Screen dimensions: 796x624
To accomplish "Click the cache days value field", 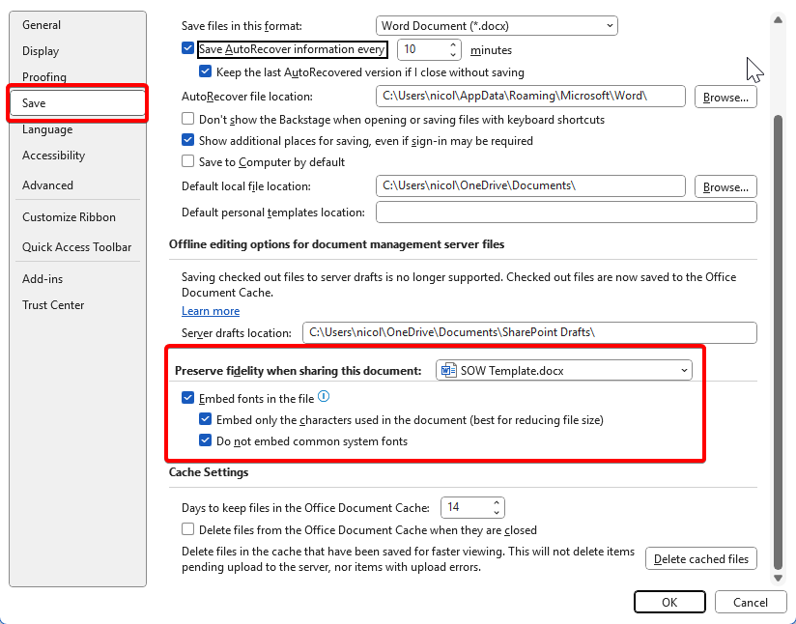I will coord(465,508).
